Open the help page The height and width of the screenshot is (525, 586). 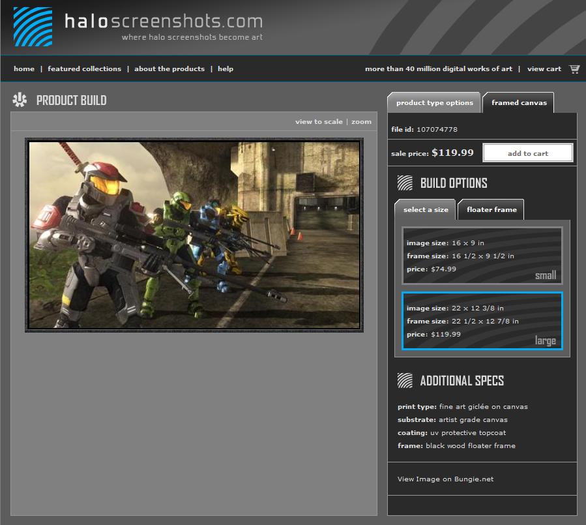226,68
